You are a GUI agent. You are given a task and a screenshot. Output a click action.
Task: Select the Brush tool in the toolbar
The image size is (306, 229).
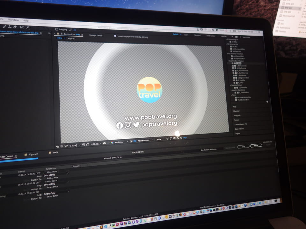click(4, 27)
